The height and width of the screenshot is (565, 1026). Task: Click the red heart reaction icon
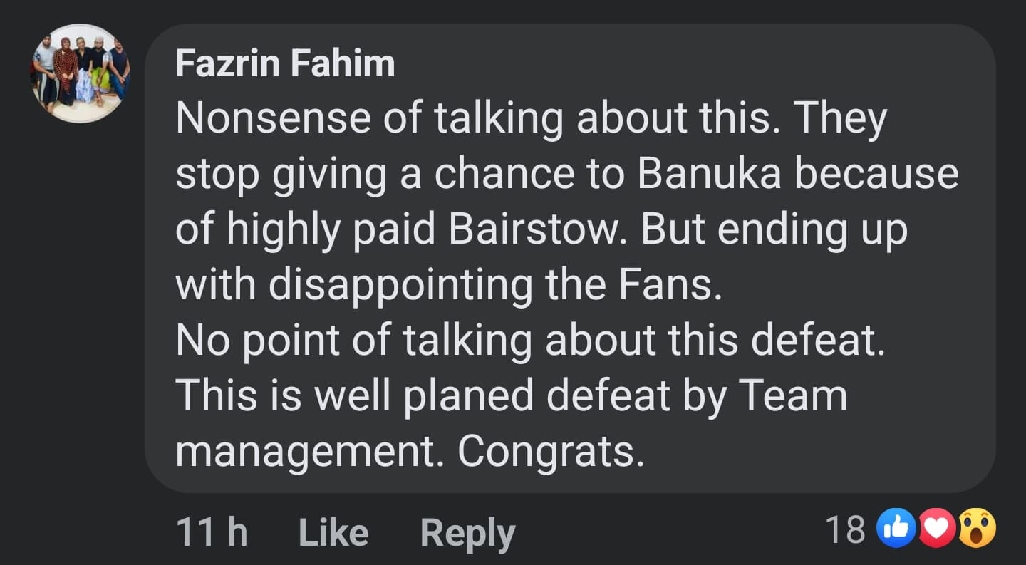[x=938, y=530]
